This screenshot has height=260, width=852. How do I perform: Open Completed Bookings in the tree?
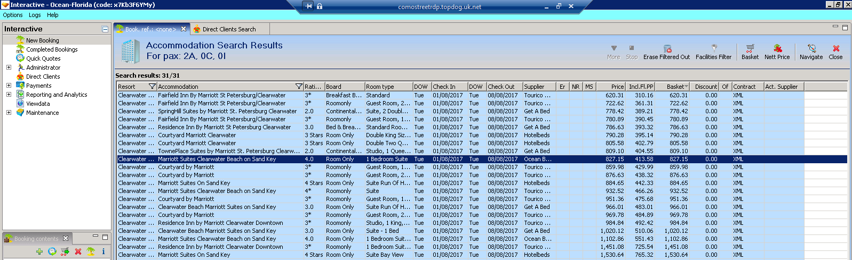52,49
